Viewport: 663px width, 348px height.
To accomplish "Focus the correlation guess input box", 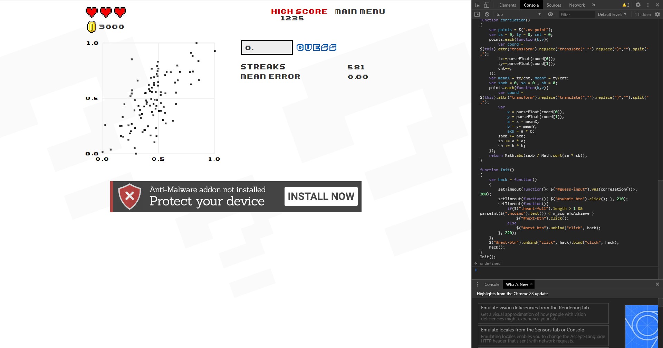I will 267,47.
